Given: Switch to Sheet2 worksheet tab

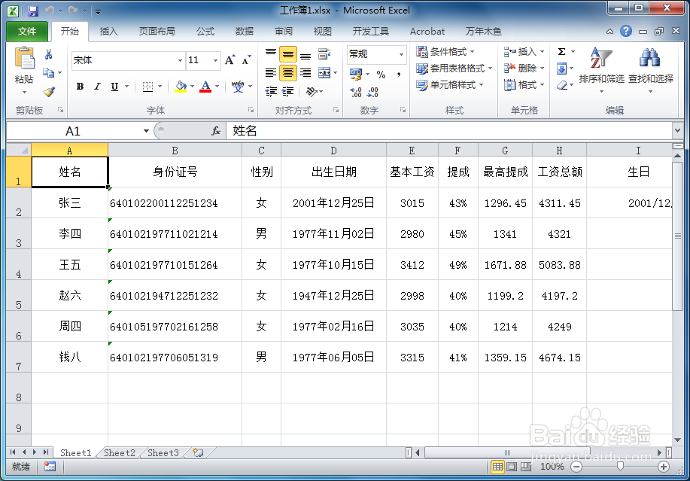Looking at the screenshot, I should click(119, 452).
